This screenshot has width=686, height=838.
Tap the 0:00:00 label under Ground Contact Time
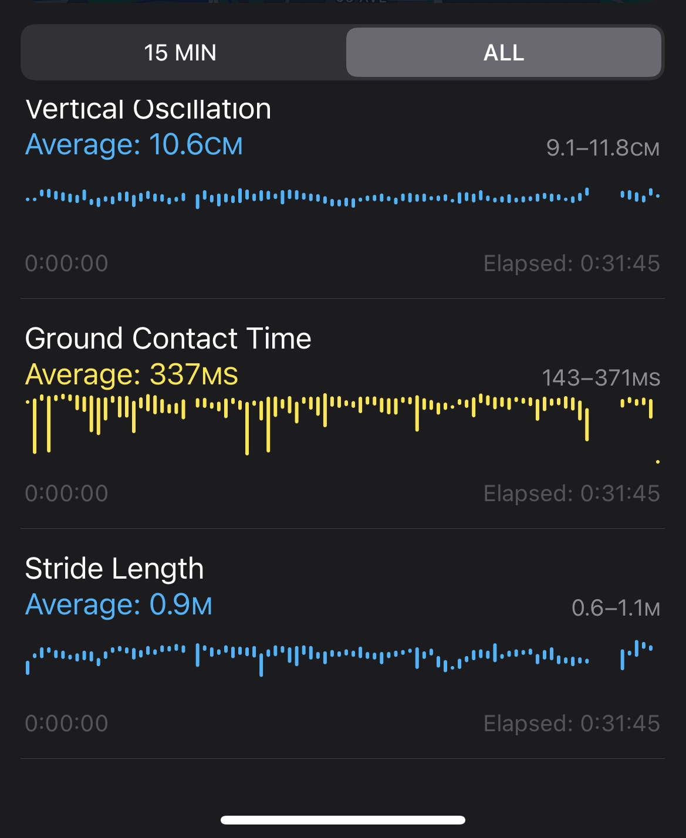point(66,494)
